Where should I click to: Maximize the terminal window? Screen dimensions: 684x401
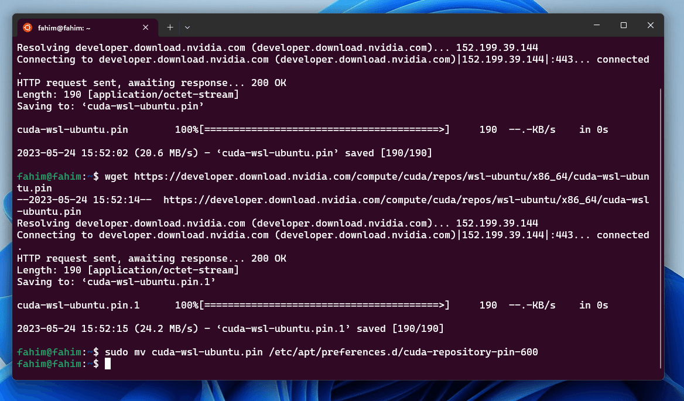click(x=624, y=25)
